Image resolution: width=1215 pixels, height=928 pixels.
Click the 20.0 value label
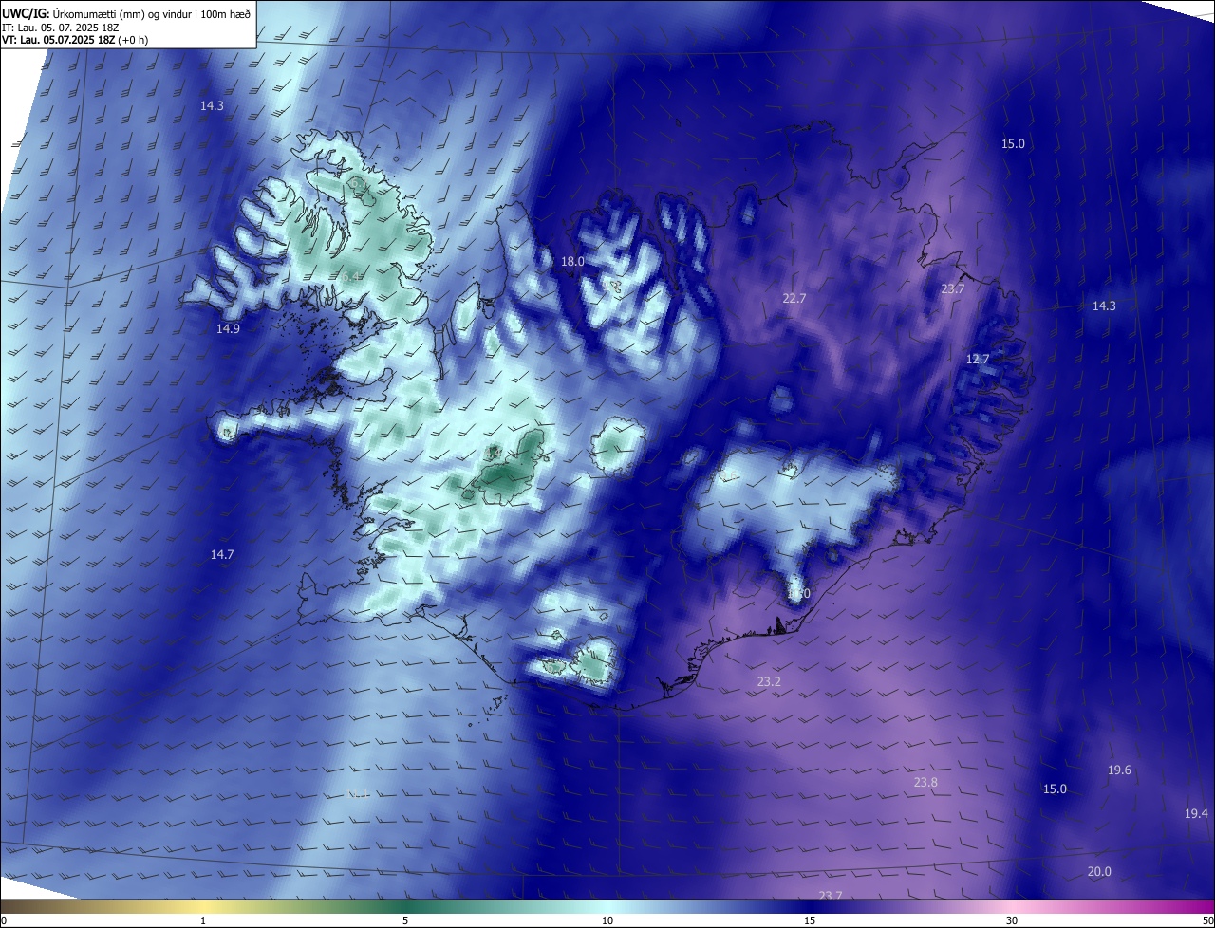(x=1099, y=872)
